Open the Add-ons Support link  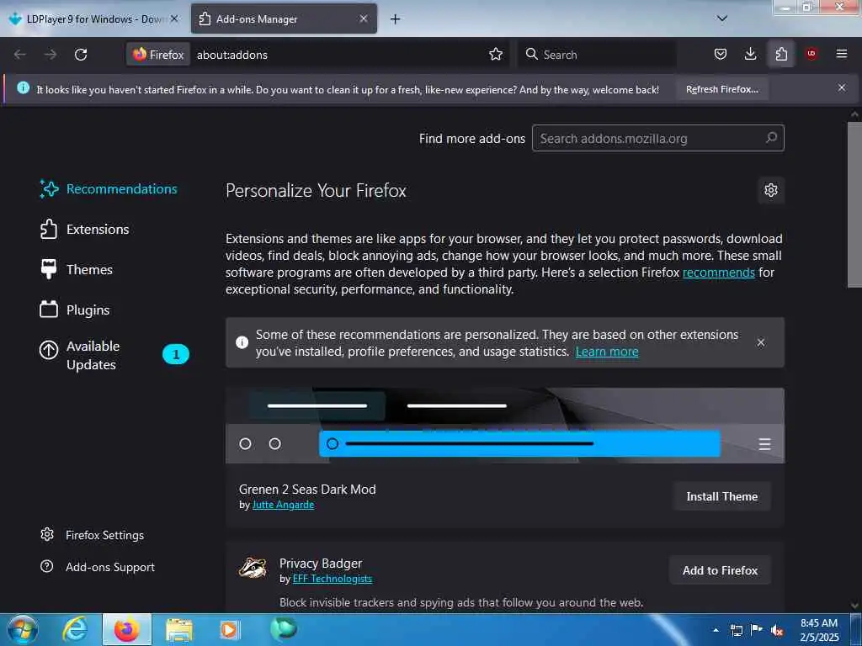[98, 567]
